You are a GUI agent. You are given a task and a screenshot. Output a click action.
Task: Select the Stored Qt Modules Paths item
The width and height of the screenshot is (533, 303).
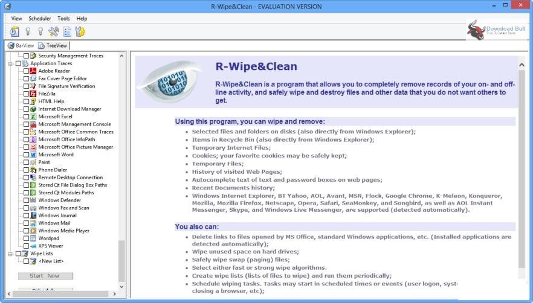tap(66, 193)
